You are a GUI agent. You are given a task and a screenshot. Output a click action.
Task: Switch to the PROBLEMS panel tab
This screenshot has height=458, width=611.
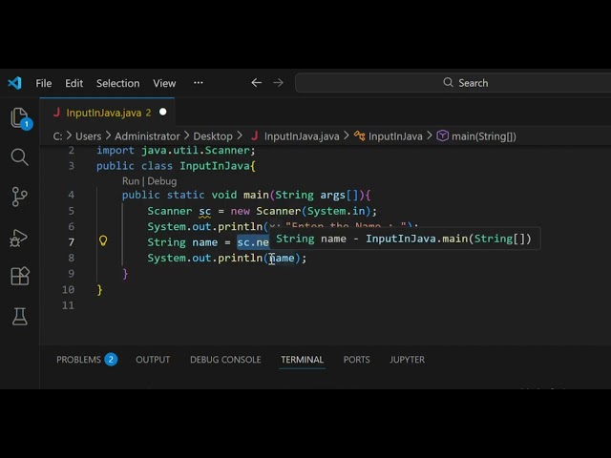click(x=78, y=360)
